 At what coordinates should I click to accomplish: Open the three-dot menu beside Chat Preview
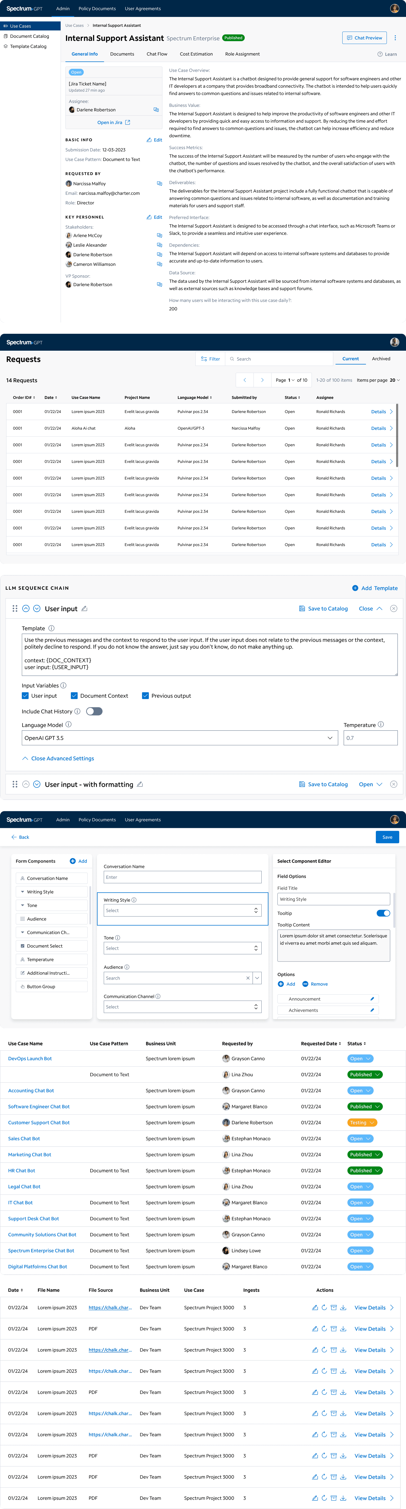coord(395,38)
